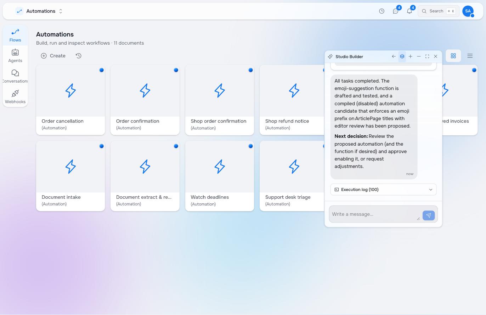The height and width of the screenshot is (315, 486).
Task: Open the Conversations sidebar section
Action: tap(15, 77)
